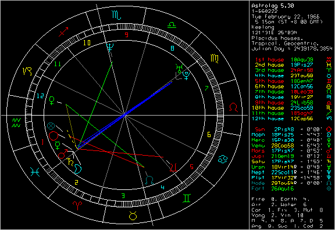This screenshot has height=230, width=335.
Task: Select the green house number 3 label
Action: click(123, 196)
